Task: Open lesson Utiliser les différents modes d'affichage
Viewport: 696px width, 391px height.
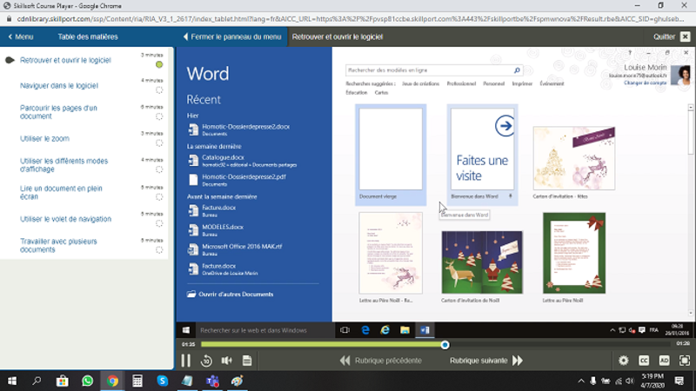Action: 64,165
